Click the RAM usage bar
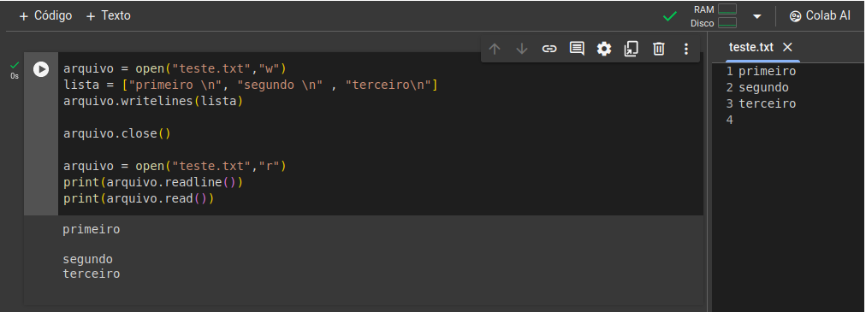The width and height of the screenshot is (866, 312). (727, 9)
